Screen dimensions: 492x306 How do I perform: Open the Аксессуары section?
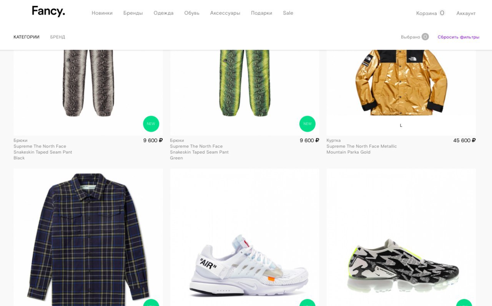point(225,13)
